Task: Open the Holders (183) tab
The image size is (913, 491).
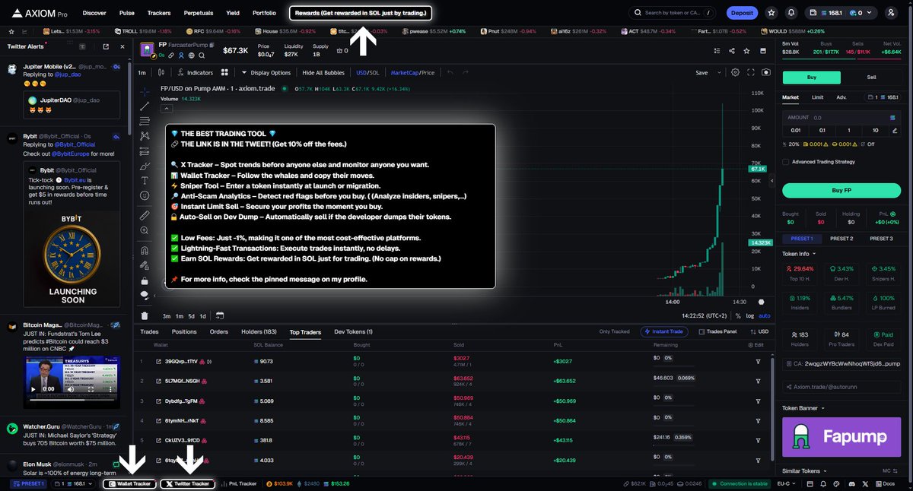Action: pos(259,331)
